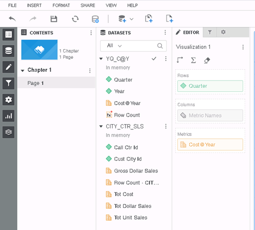Click the Refresh icon in toolbar
Image resolution: width=255 pixels, height=230 pixels.
click(x=75, y=19)
